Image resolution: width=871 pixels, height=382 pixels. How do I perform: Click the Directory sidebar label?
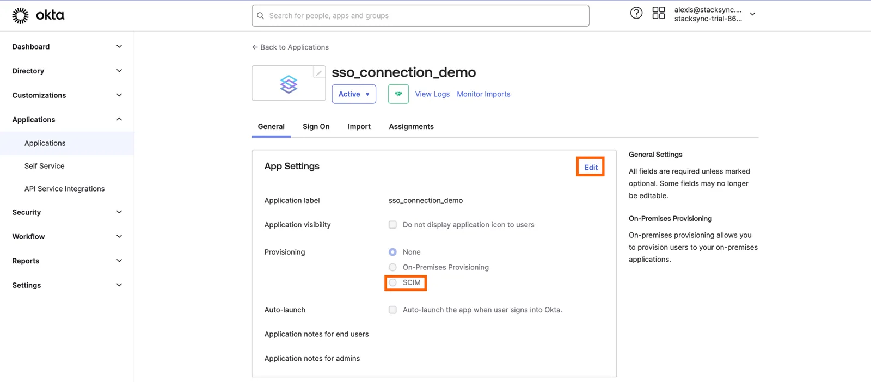coord(28,71)
